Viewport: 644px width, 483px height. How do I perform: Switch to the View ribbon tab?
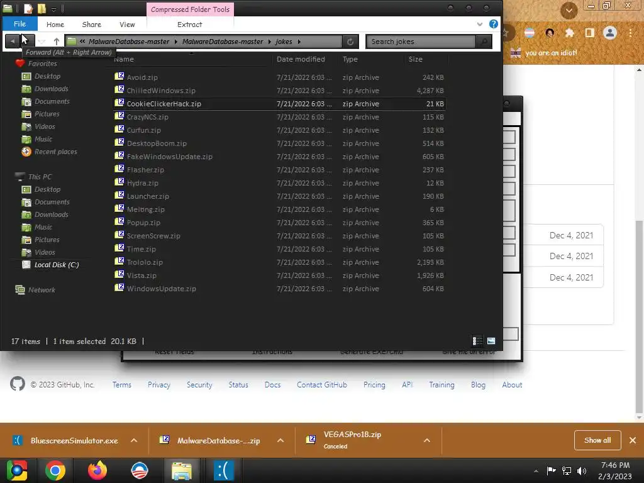127,25
